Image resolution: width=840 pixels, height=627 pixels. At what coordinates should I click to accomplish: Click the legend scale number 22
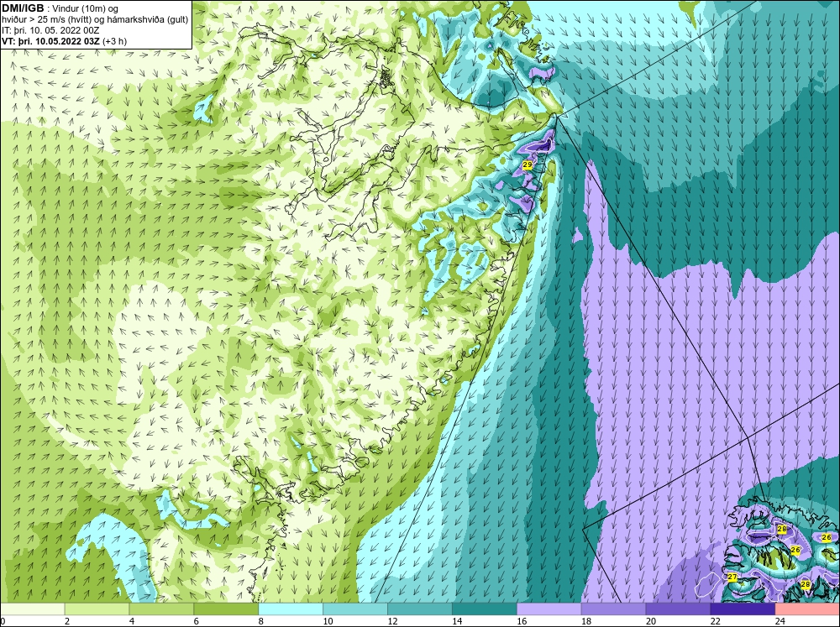[x=715, y=621]
